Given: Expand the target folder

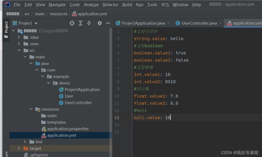Looking at the screenshot, I should 19,148.
